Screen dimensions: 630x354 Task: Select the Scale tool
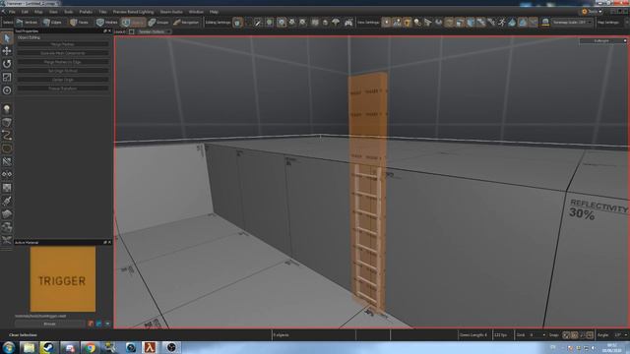[x=7, y=77]
